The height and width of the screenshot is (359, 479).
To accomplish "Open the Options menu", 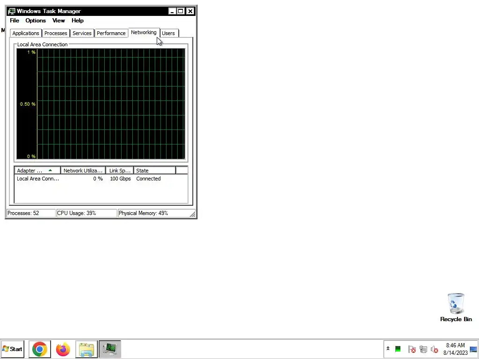I will (x=36, y=21).
